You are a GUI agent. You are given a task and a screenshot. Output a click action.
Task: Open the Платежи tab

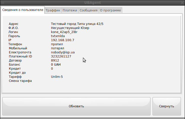pos(70,10)
